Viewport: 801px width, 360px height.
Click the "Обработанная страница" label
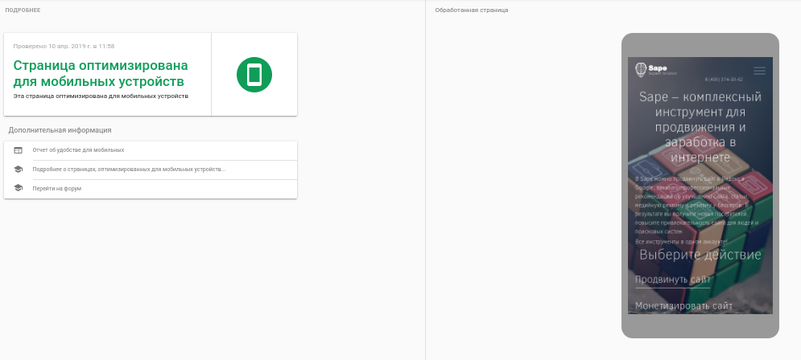point(472,10)
